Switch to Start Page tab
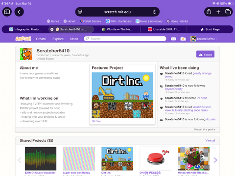The width and height of the screenshot is (235, 176). [x=210, y=29]
